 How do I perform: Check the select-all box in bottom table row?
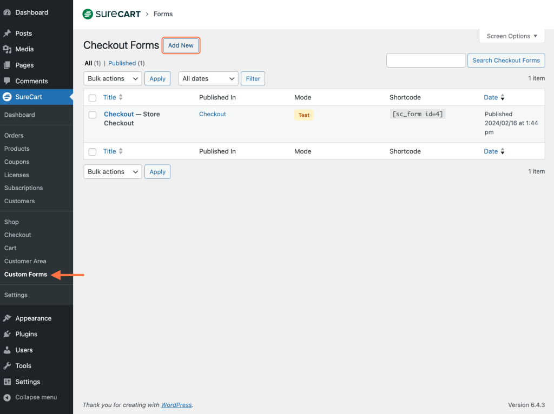click(92, 151)
